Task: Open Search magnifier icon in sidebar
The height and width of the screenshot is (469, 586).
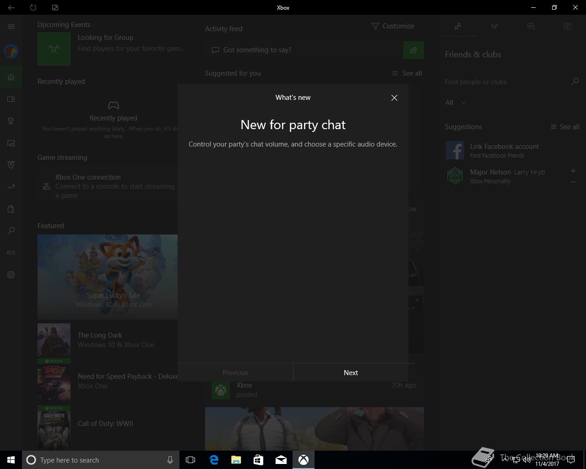Action: (x=11, y=231)
